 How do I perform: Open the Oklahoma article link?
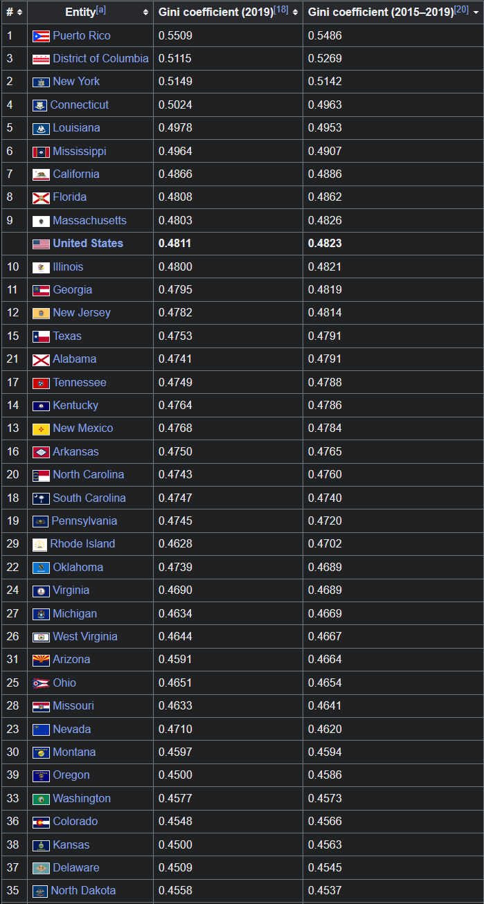pos(78,568)
